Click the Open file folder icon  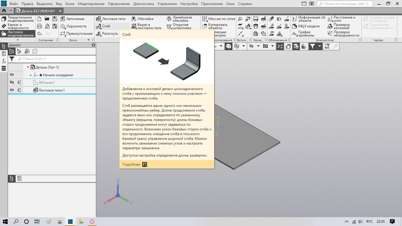(x=47, y=19)
